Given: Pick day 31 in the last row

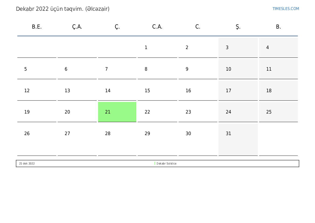Looking at the screenshot, I should pyautogui.click(x=238, y=139).
